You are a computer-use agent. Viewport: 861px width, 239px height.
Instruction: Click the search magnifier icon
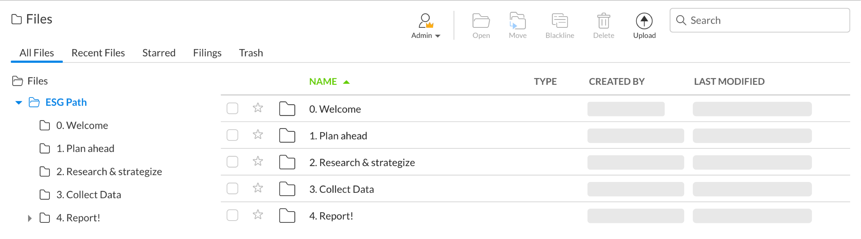click(x=681, y=20)
